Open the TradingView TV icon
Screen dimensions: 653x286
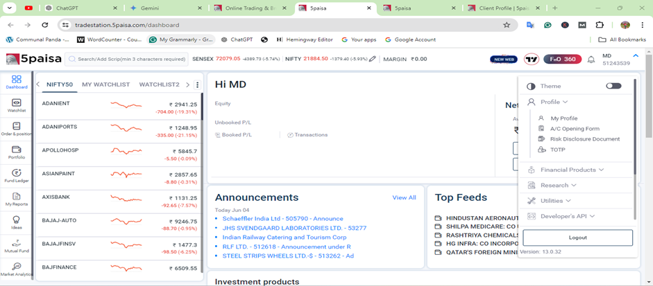531,60
